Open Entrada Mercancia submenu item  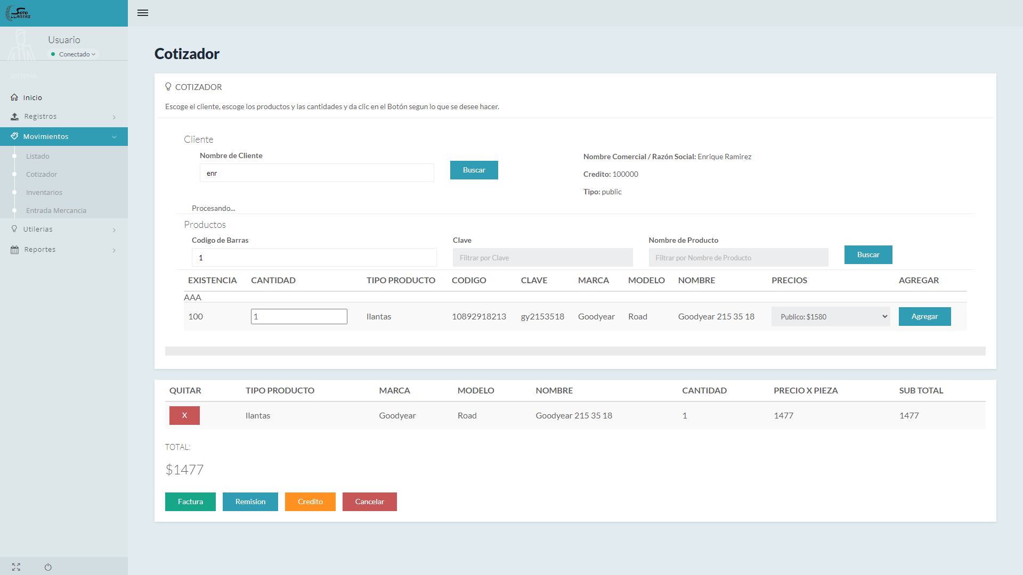tap(56, 211)
